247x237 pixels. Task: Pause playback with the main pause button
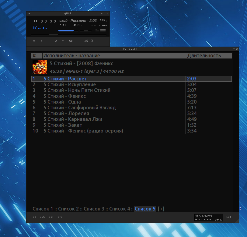[48, 41]
